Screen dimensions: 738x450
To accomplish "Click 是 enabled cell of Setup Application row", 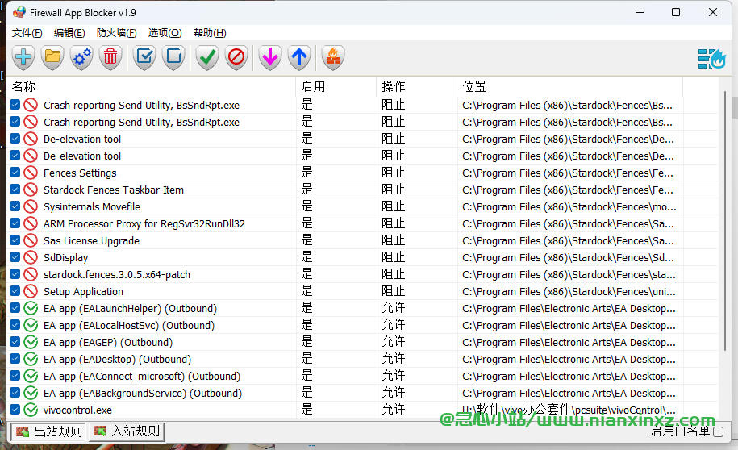I will click(x=306, y=291).
